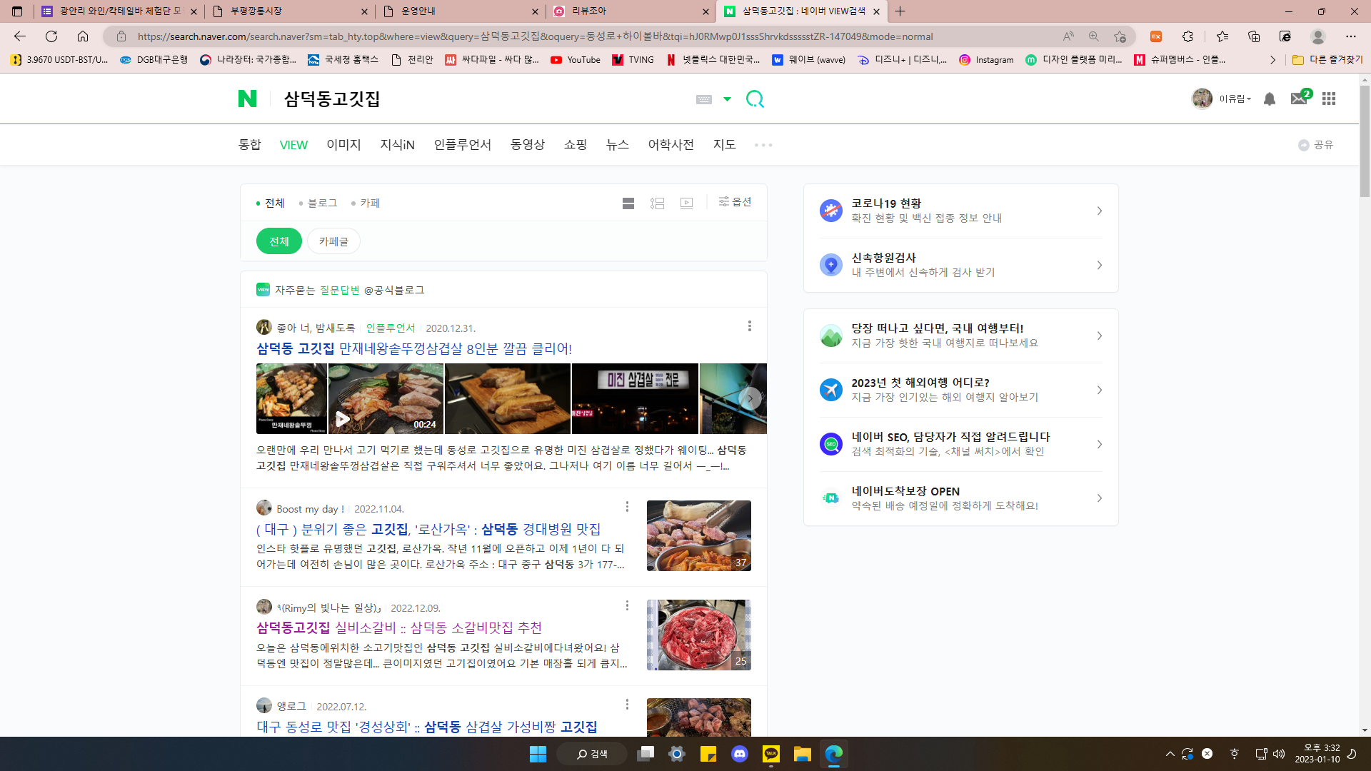Open KakaoTalk from the taskbar
1371x771 pixels.
(771, 754)
